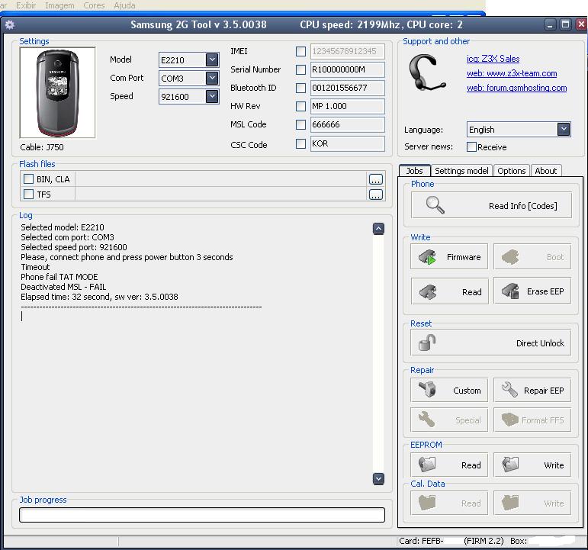Click the MSL Code field 666666
The width and height of the screenshot is (588, 550).
point(347,124)
